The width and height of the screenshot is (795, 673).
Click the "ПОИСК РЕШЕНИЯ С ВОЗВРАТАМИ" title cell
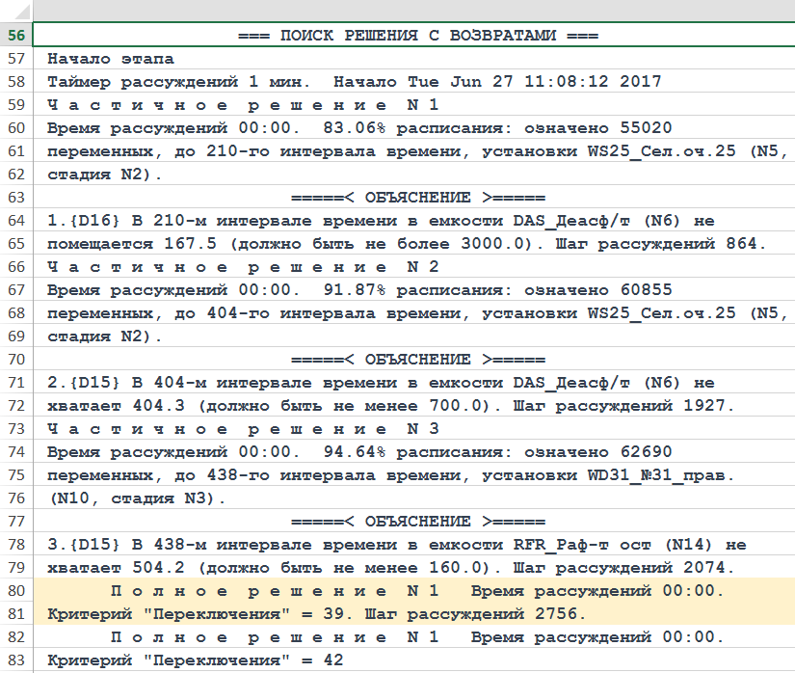coord(418,36)
